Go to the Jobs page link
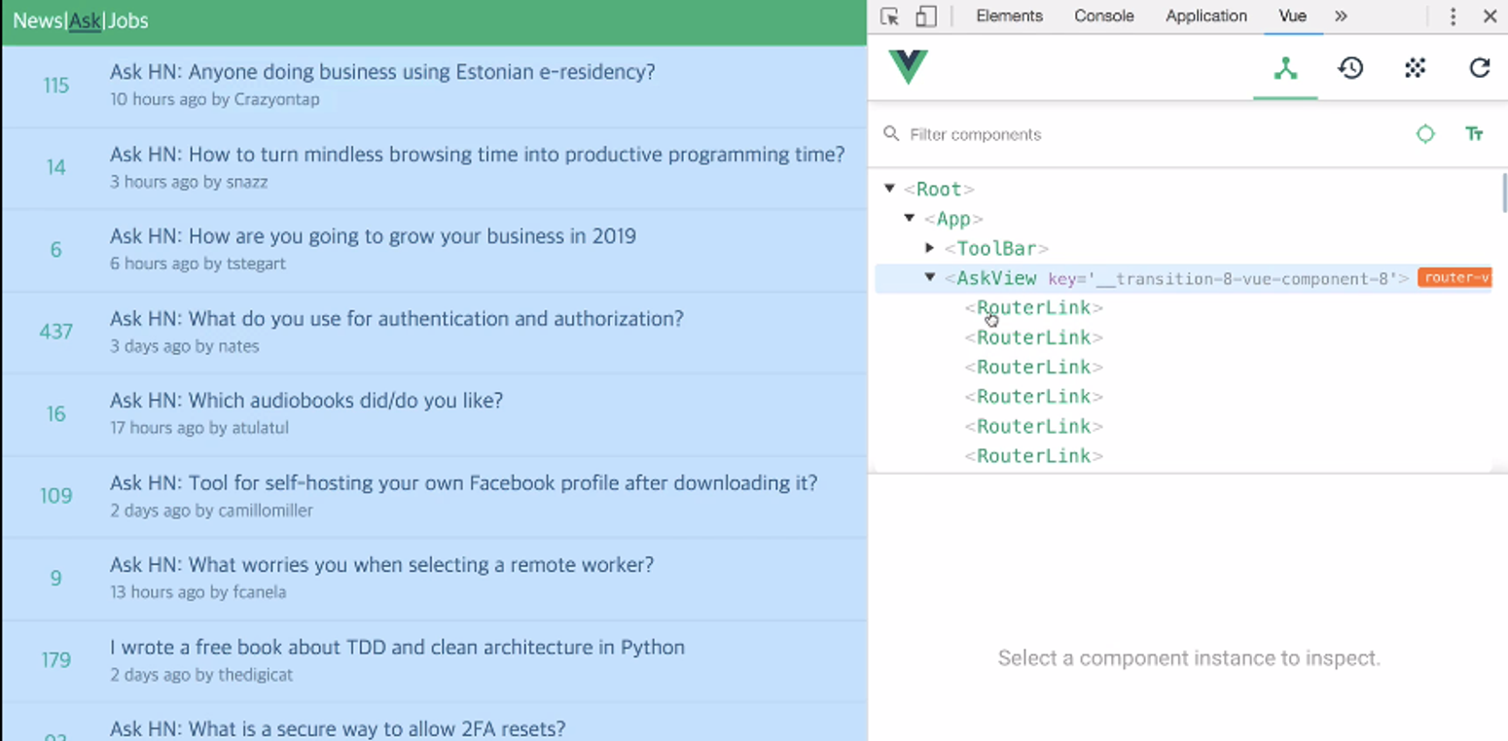Screen dimensions: 1508x741 tap(127, 20)
